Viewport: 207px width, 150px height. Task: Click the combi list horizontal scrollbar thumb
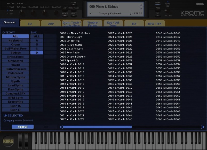click(x=97, y=127)
